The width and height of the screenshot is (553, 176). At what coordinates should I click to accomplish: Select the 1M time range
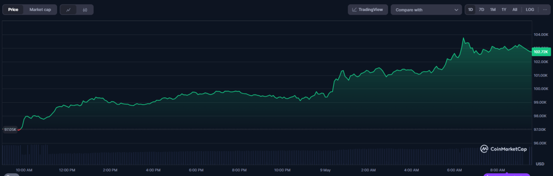493,10
